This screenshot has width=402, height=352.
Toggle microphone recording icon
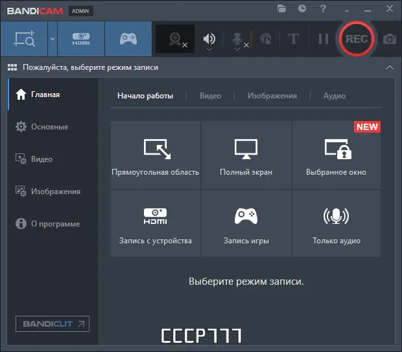point(237,38)
